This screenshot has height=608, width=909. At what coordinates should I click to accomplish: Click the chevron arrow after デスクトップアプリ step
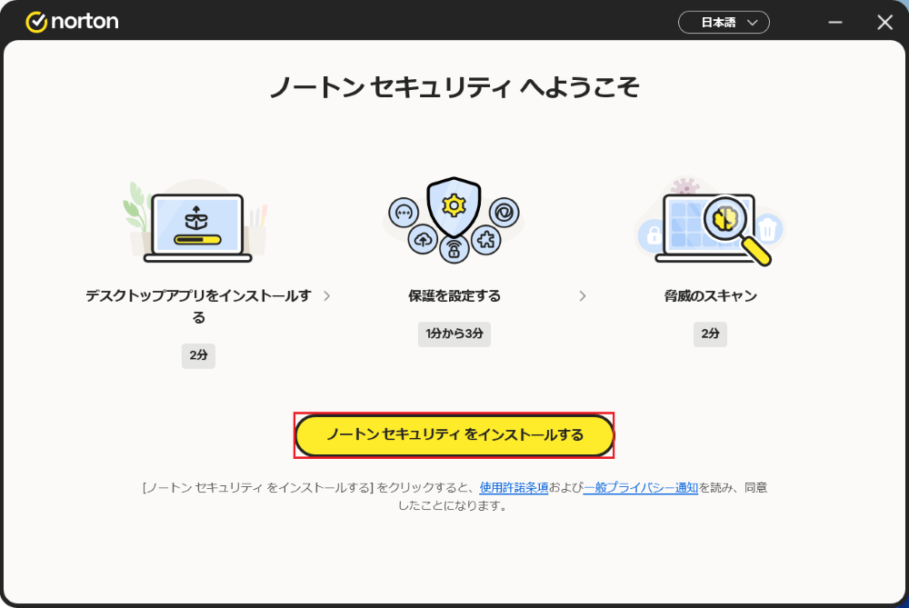tap(327, 296)
